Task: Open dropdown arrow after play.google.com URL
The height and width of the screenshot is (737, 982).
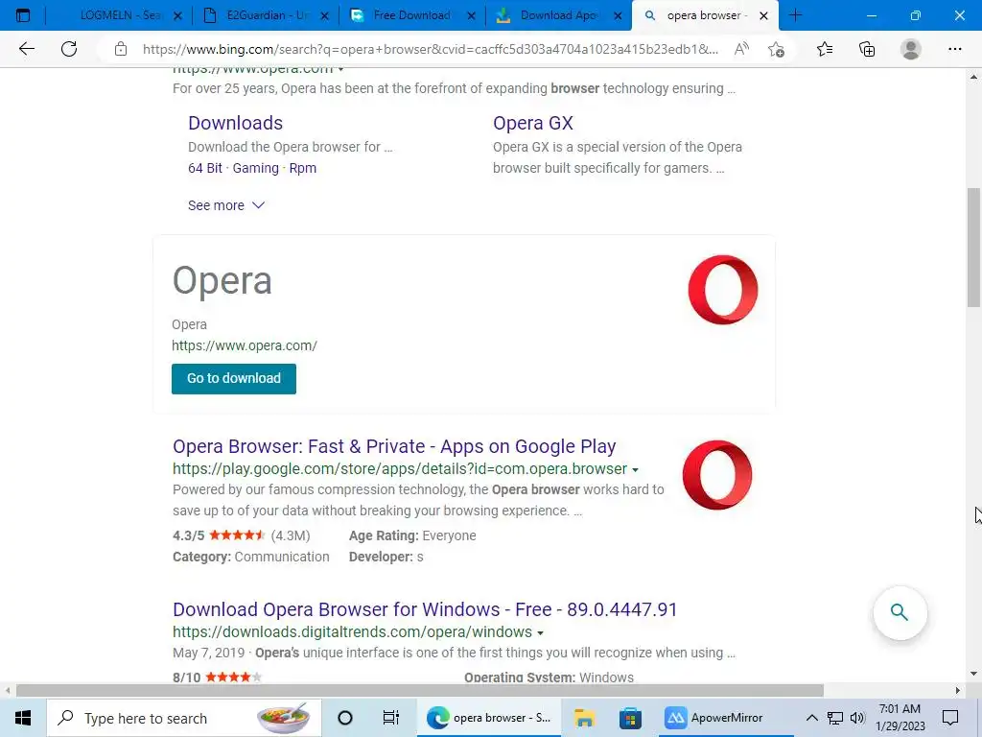Action: 635,469
